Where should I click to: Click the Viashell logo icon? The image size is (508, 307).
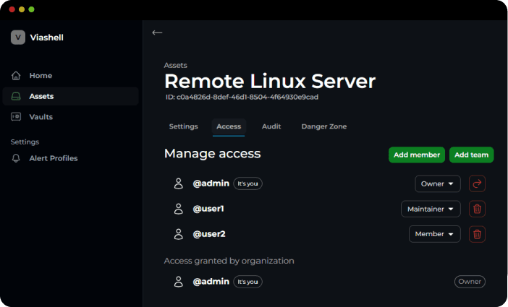pyautogui.click(x=18, y=38)
